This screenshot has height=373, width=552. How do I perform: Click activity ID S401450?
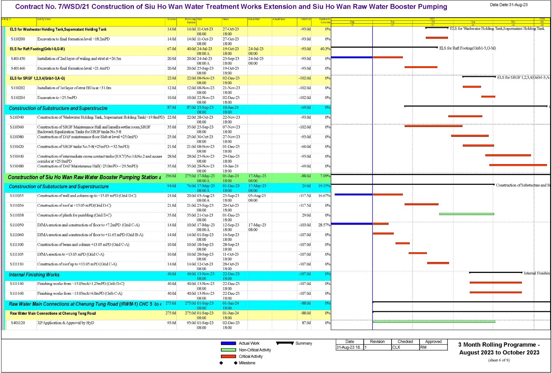(x=18, y=59)
